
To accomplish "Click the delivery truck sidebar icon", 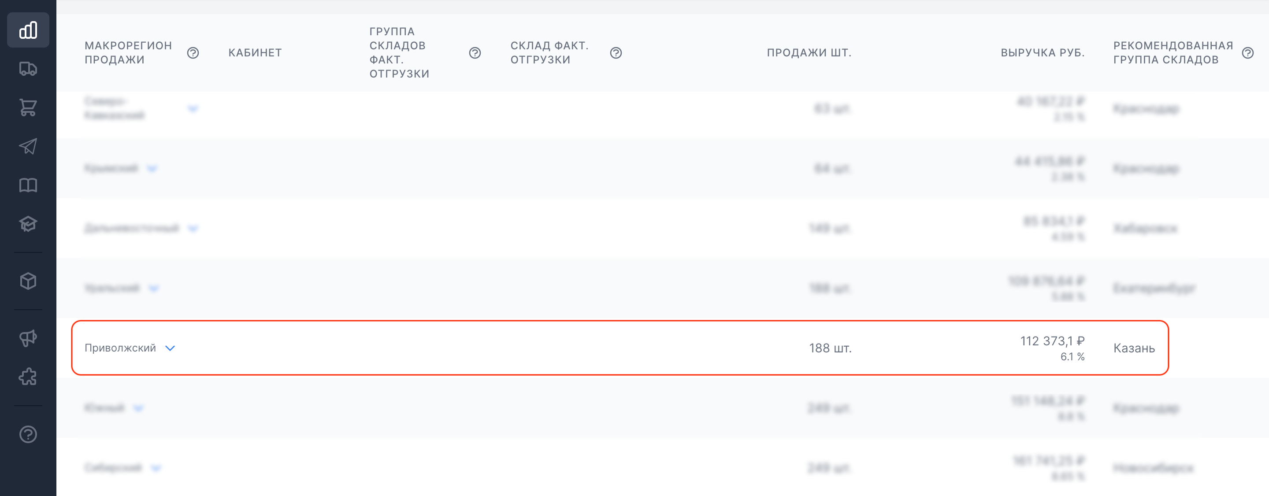I will click(x=28, y=69).
